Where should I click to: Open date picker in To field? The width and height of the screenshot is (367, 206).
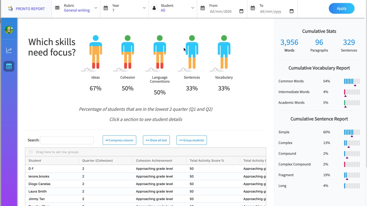pos(292,11)
